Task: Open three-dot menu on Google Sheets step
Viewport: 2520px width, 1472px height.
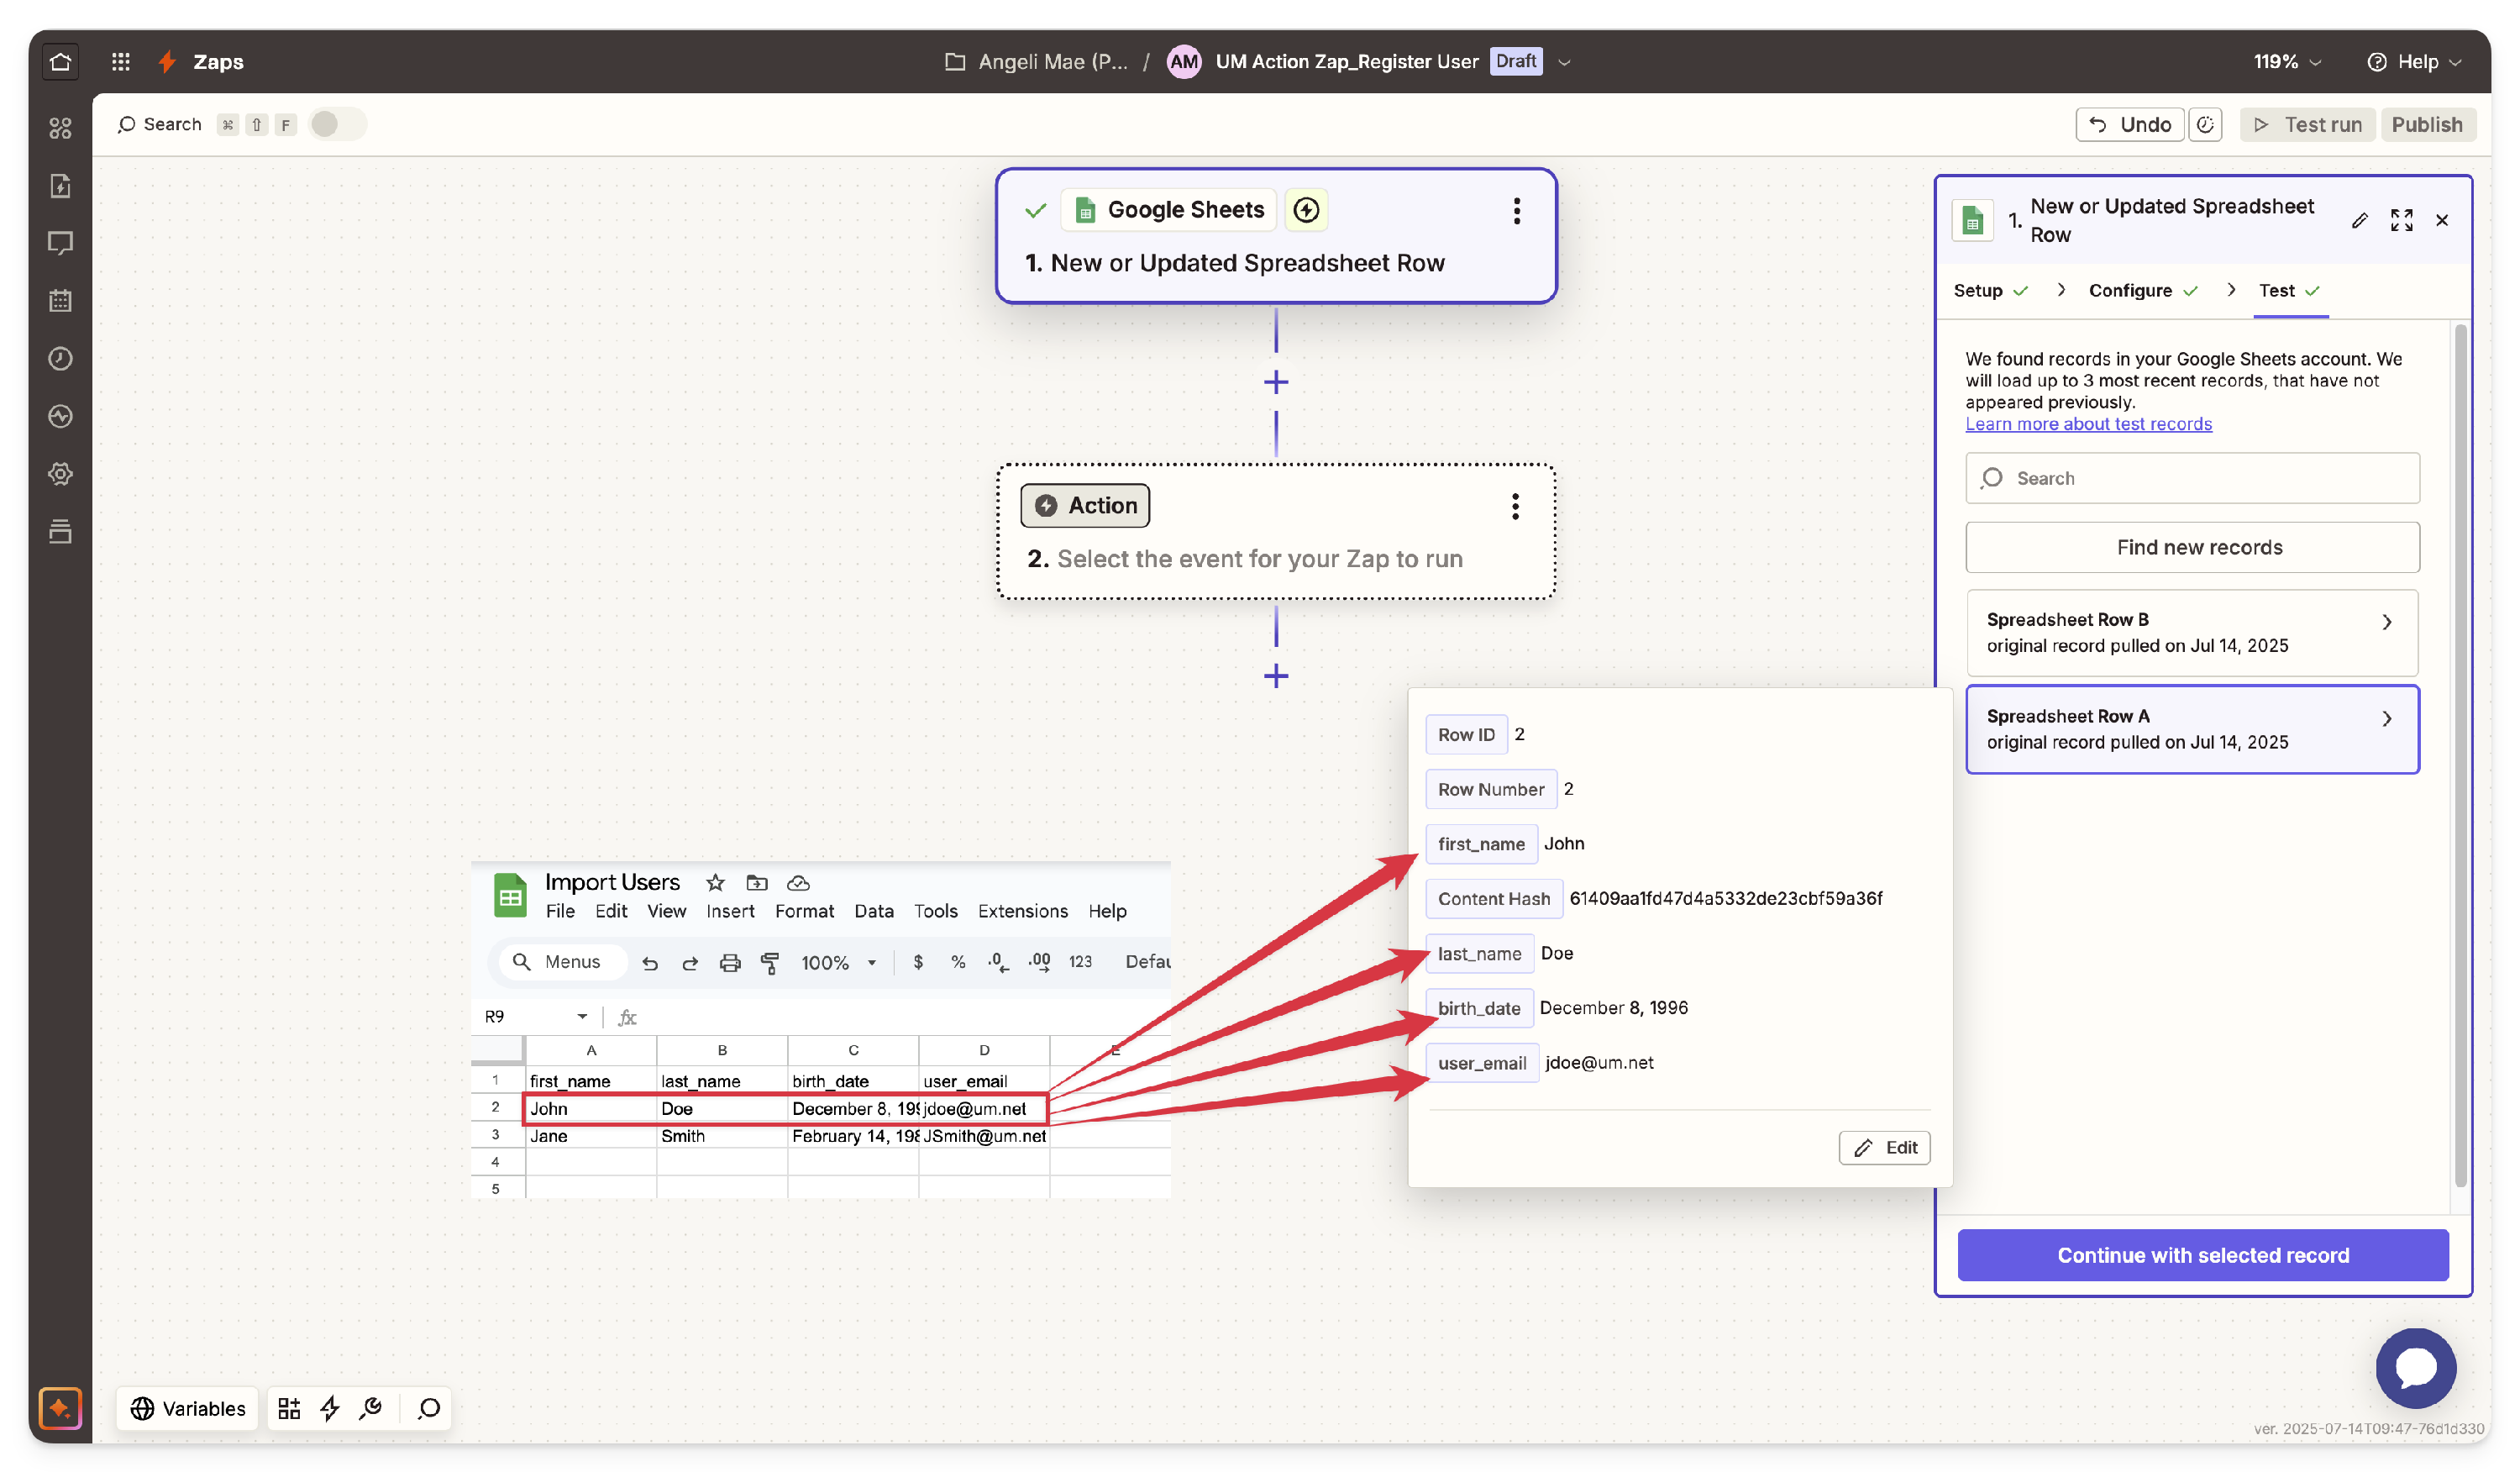Action: pyautogui.click(x=1516, y=211)
